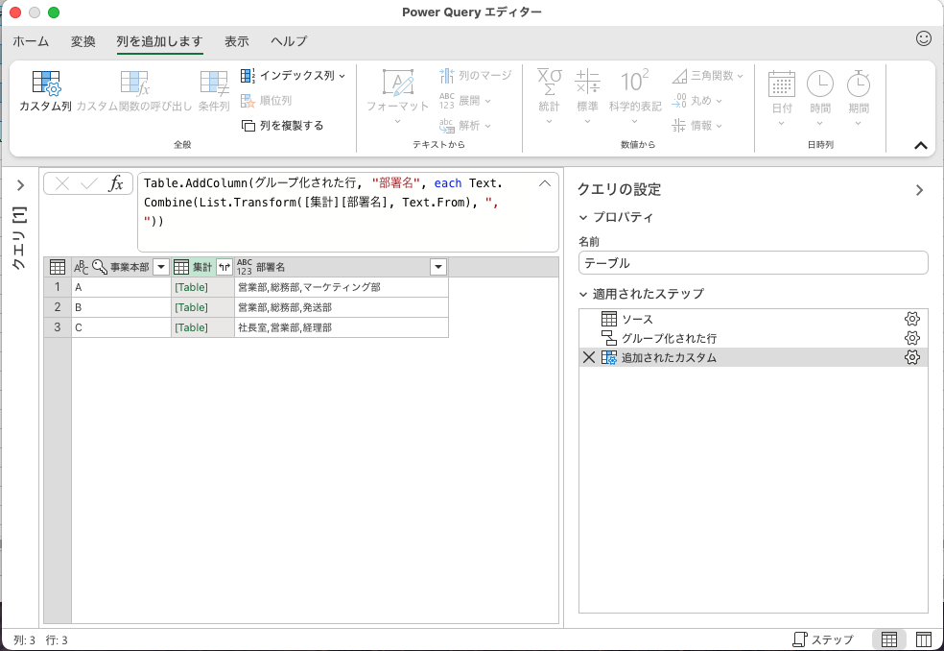Select the グループ化された行 applied step

point(669,338)
